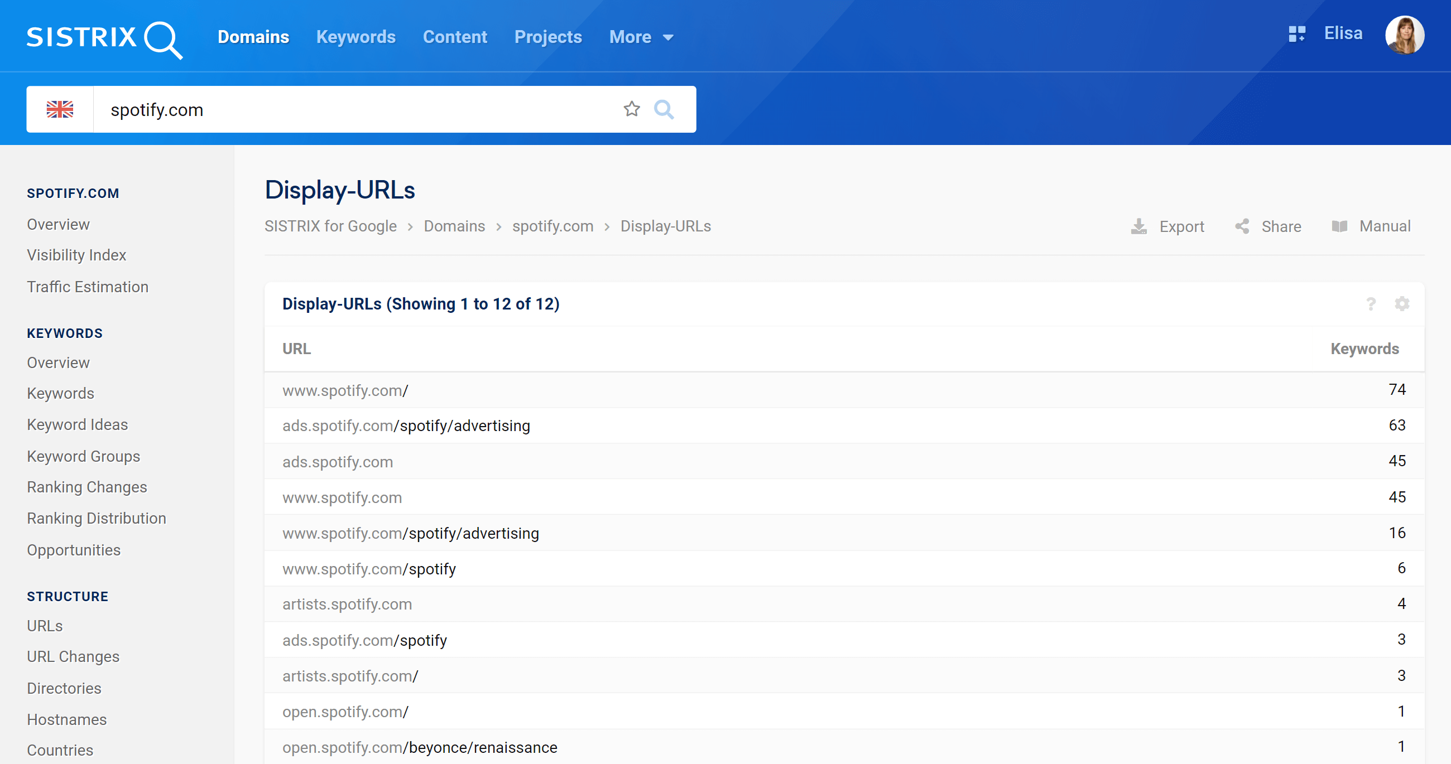Open URLs under STRUCTURE

tap(45, 626)
